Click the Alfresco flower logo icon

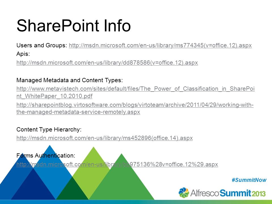(x=184, y=193)
